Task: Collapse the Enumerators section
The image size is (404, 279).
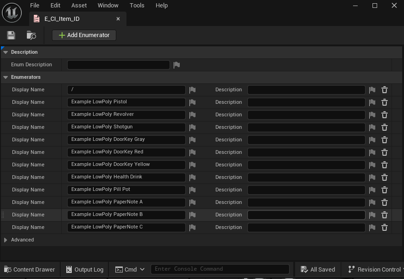Action: pos(6,77)
